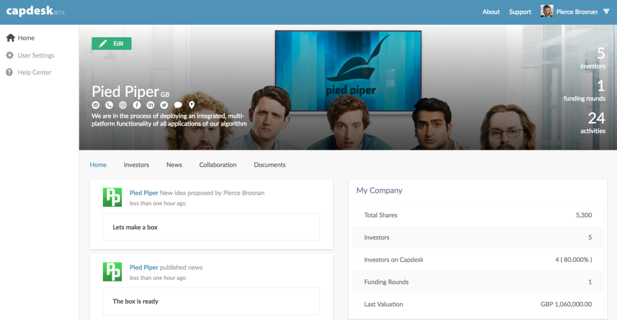
Task: Click the Total Shares row label
Action: 381,215
